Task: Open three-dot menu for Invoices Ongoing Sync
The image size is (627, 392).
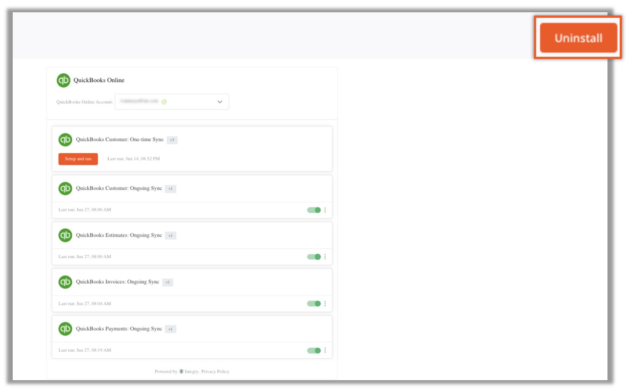Action: [x=325, y=303]
